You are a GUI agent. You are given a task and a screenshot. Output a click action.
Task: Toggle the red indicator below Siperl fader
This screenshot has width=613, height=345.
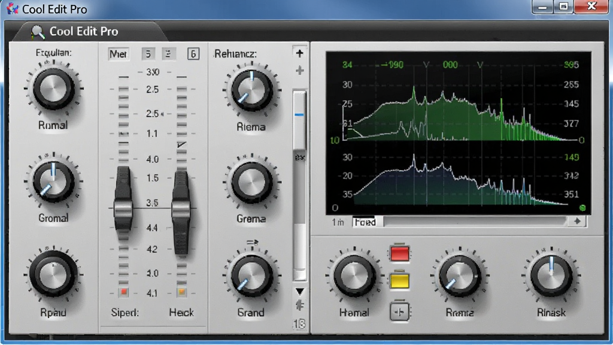[x=124, y=292]
